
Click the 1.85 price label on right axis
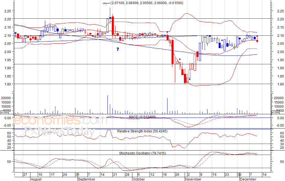pyautogui.click(x=281, y=76)
